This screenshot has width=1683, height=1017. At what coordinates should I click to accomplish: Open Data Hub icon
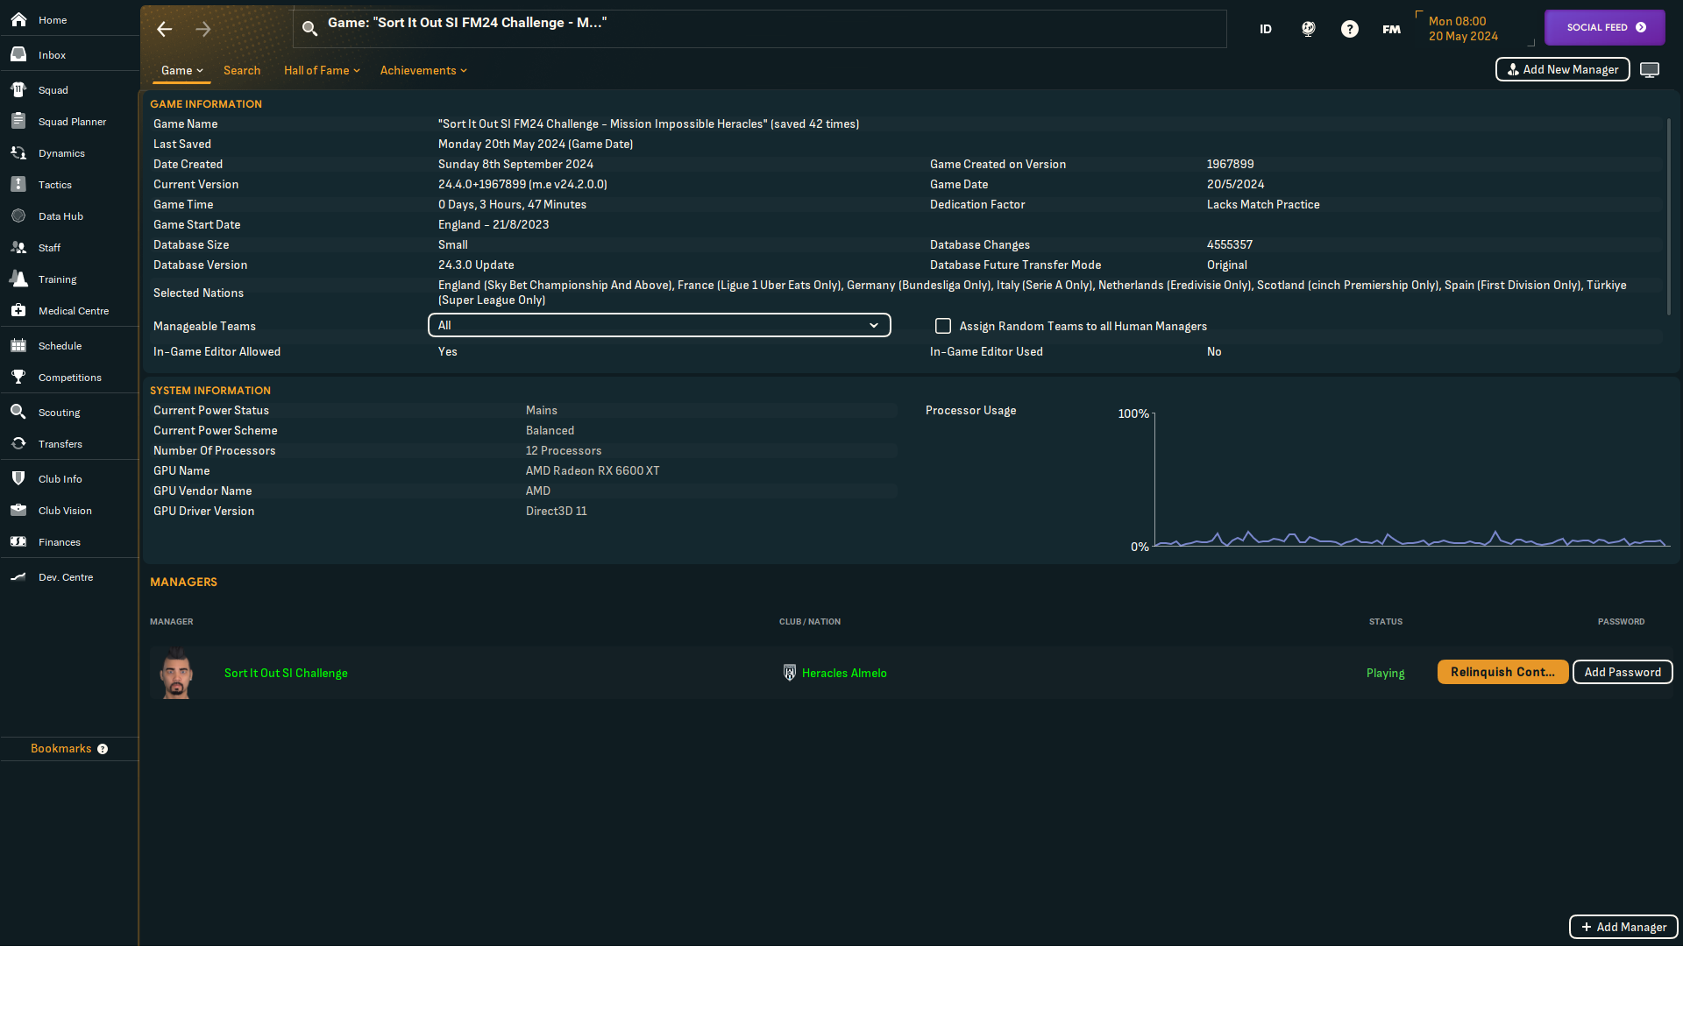point(18,215)
